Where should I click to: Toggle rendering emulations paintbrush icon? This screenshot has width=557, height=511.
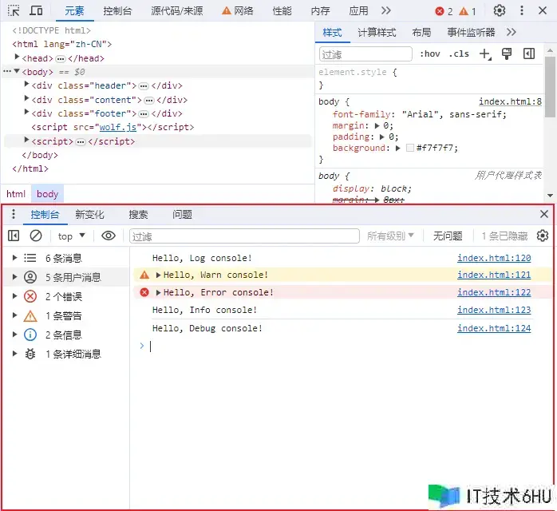[507, 54]
